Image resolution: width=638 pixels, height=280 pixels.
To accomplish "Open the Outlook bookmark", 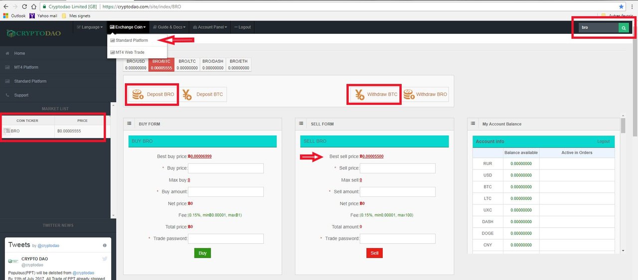I will 14,16.
